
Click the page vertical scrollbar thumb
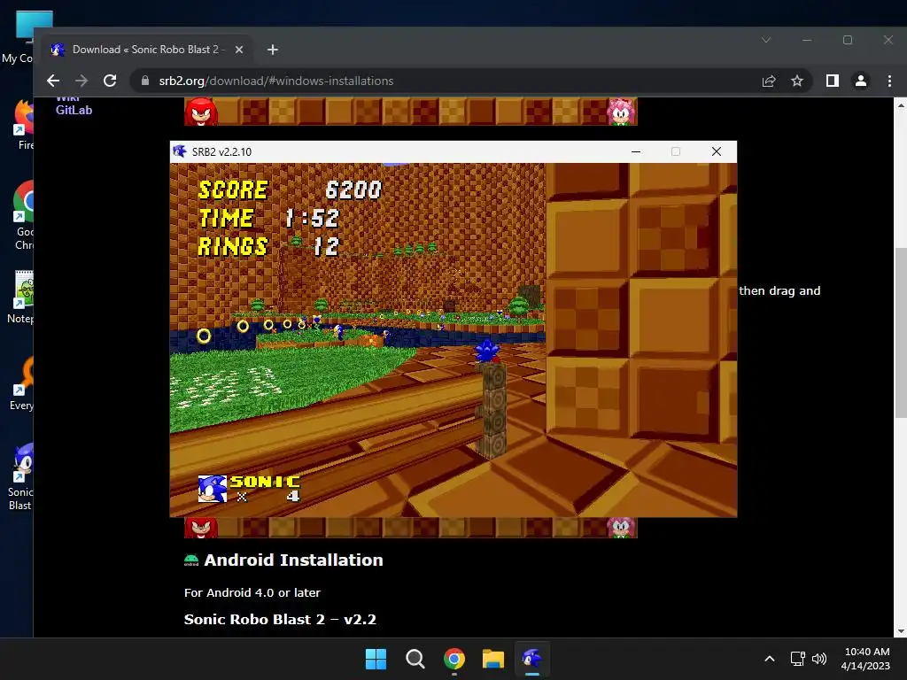pyautogui.click(x=901, y=333)
